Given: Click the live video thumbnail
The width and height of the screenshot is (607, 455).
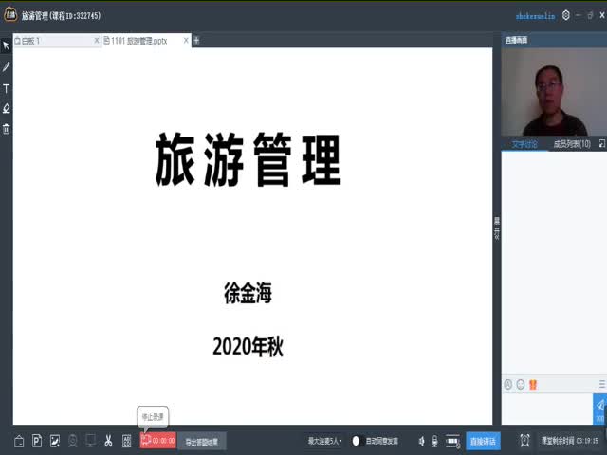Looking at the screenshot, I should pos(554,92).
